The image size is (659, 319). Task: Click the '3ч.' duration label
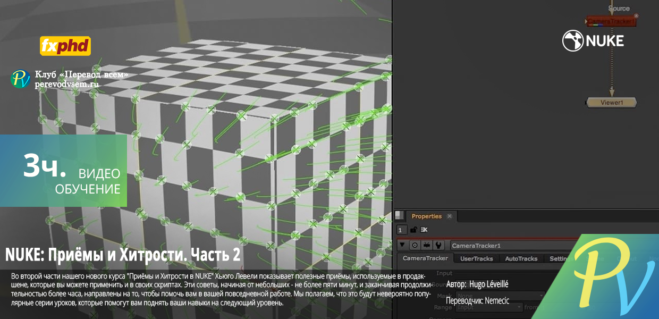[x=45, y=166]
